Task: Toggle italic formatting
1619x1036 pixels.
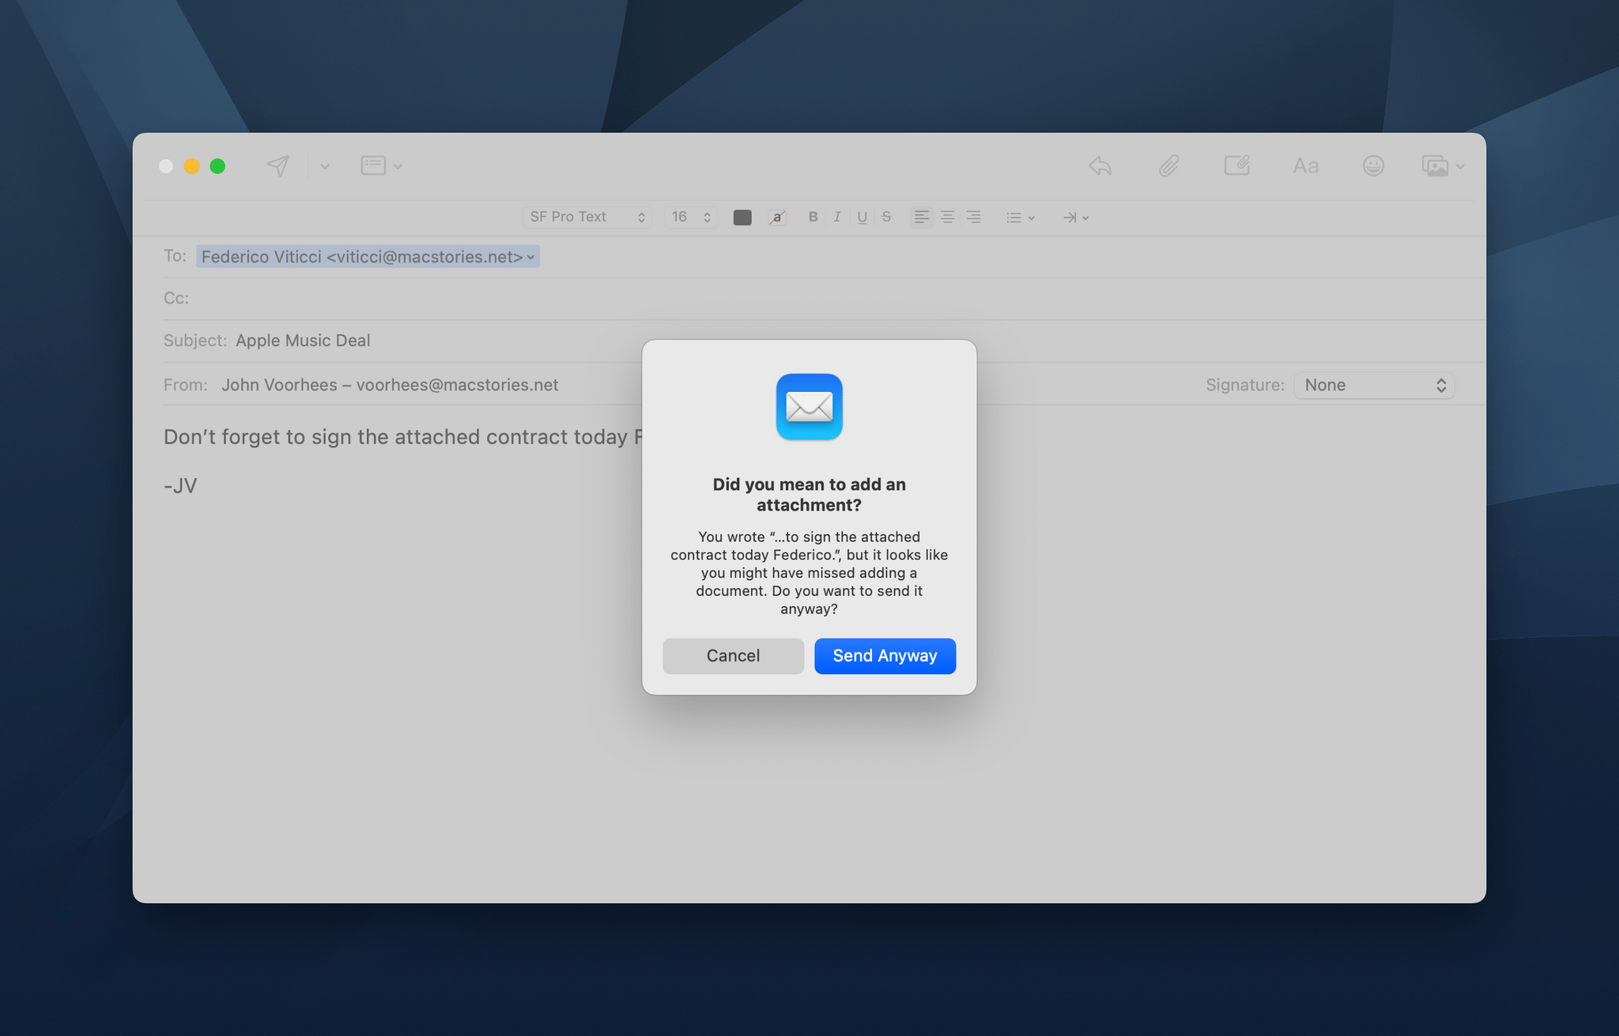Action: [x=837, y=217]
